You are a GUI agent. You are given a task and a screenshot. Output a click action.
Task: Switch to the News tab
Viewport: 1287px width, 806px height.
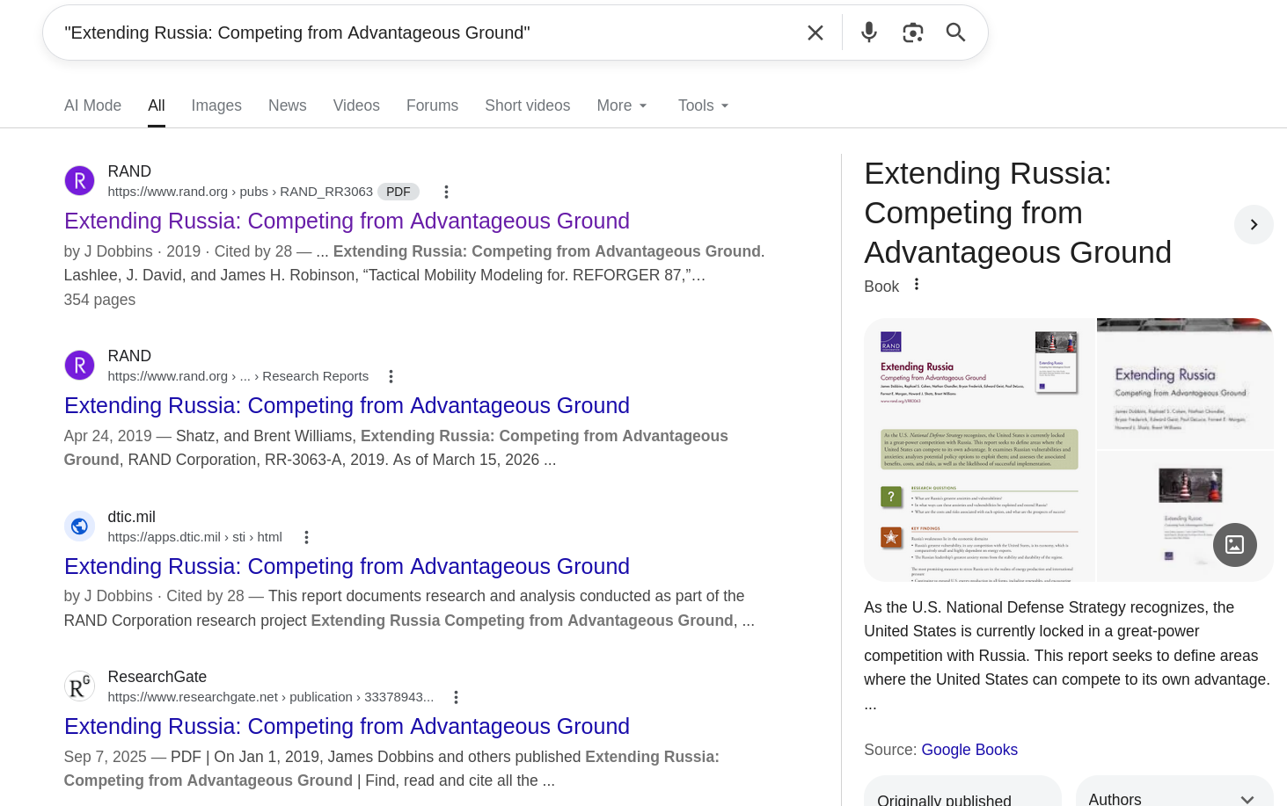pyautogui.click(x=287, y=105)
